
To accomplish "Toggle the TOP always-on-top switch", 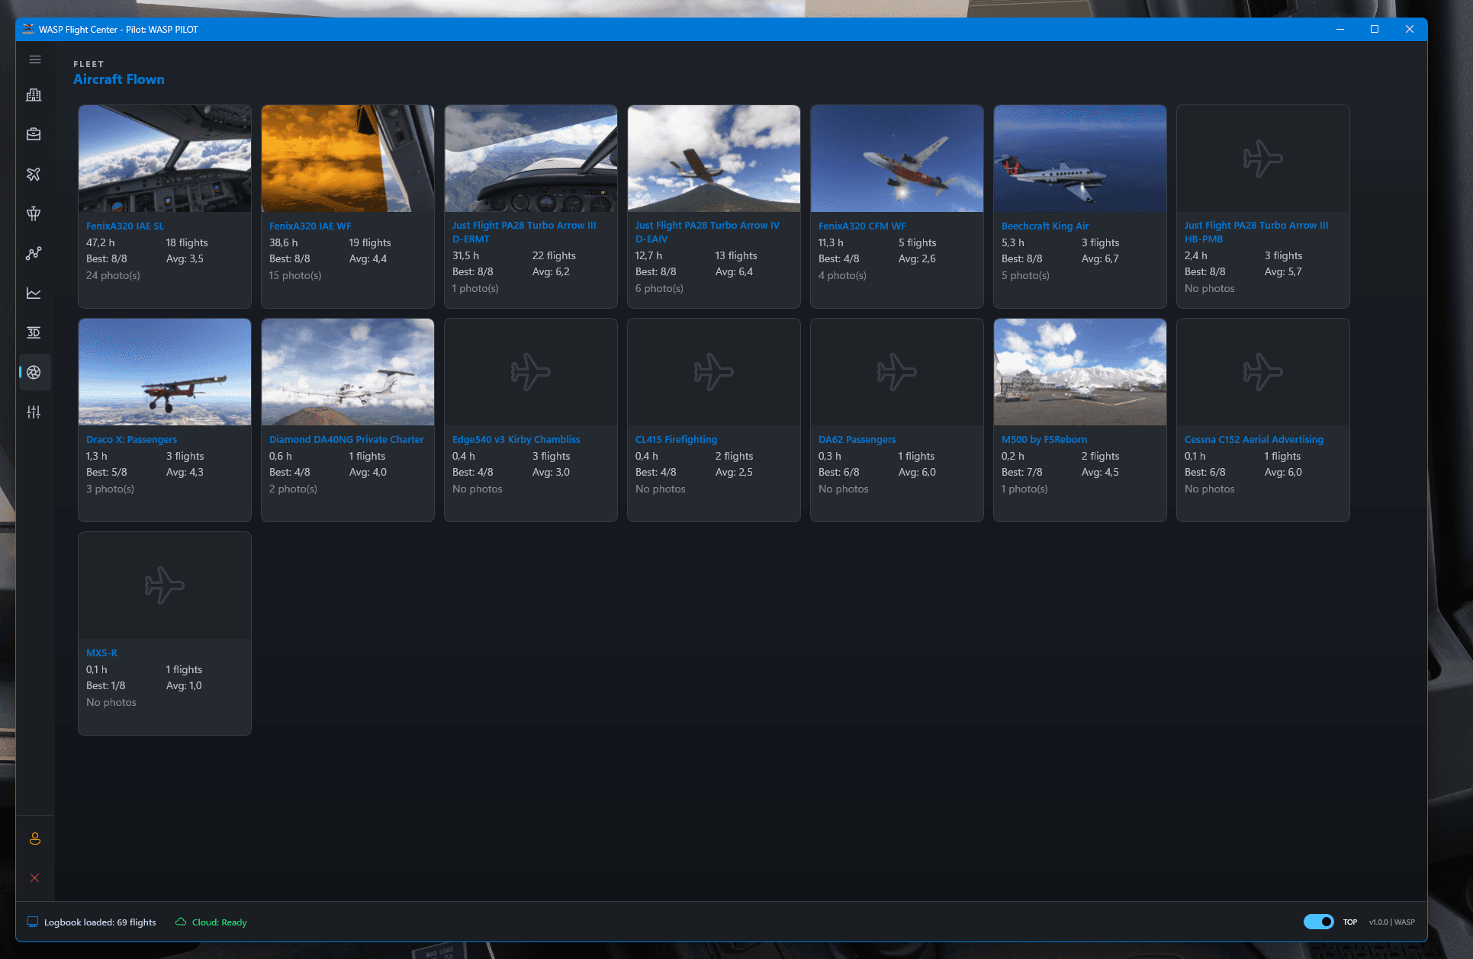I will 1318,922.
